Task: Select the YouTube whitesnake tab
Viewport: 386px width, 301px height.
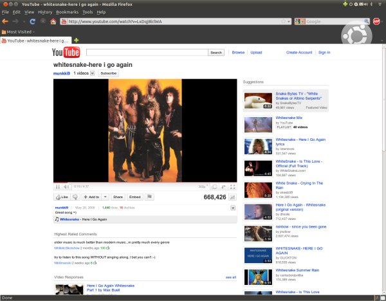Action: [x=36, y=41]
